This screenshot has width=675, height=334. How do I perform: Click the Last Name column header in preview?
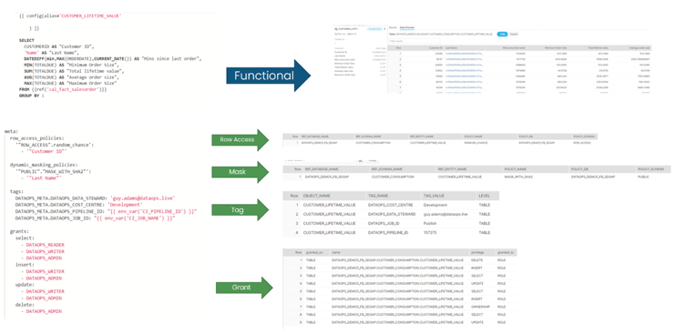pos(451,48)
